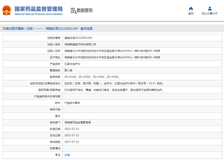Open the 首页 link
The height and width of the screenshot is (160, 224).
(191, 14)
